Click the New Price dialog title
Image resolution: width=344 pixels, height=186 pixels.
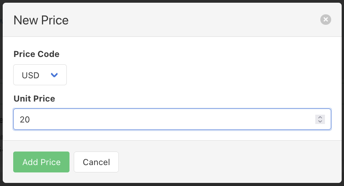41,20
